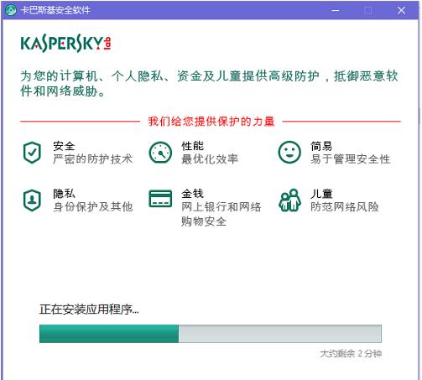The height and width of the screenshot is (380, 422).
Task: Click the family 儿童 icon
Action: point(289,200)
